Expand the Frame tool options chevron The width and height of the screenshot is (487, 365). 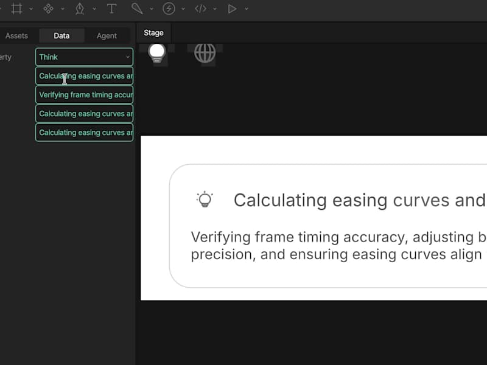click(x=30, y=9)
